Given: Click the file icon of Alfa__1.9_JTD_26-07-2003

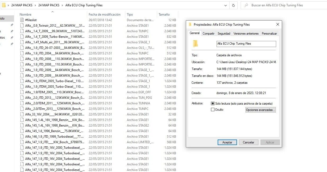Looking at the screenshot, I should (22, 48).
